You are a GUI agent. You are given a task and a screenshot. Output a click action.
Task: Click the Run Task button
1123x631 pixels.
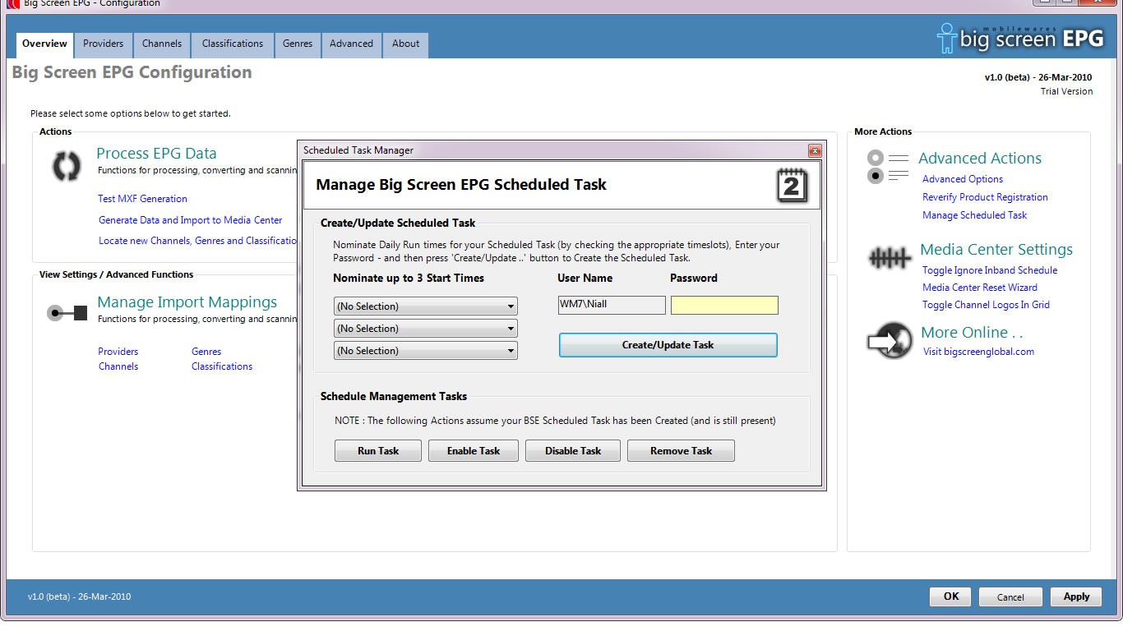point(378,451)
